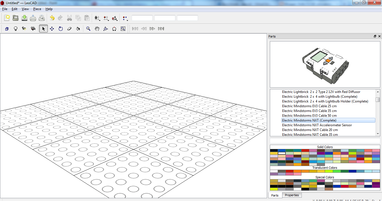Open Print Preview from the toolbar

42,18
